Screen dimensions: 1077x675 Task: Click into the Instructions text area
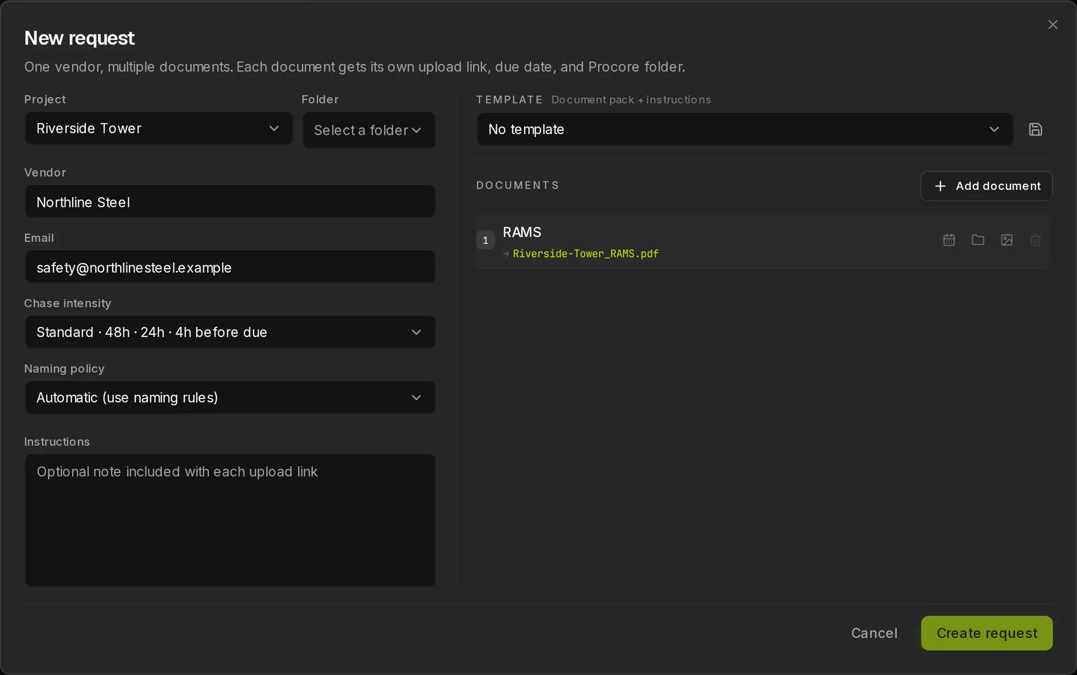(x=230, y=521)
